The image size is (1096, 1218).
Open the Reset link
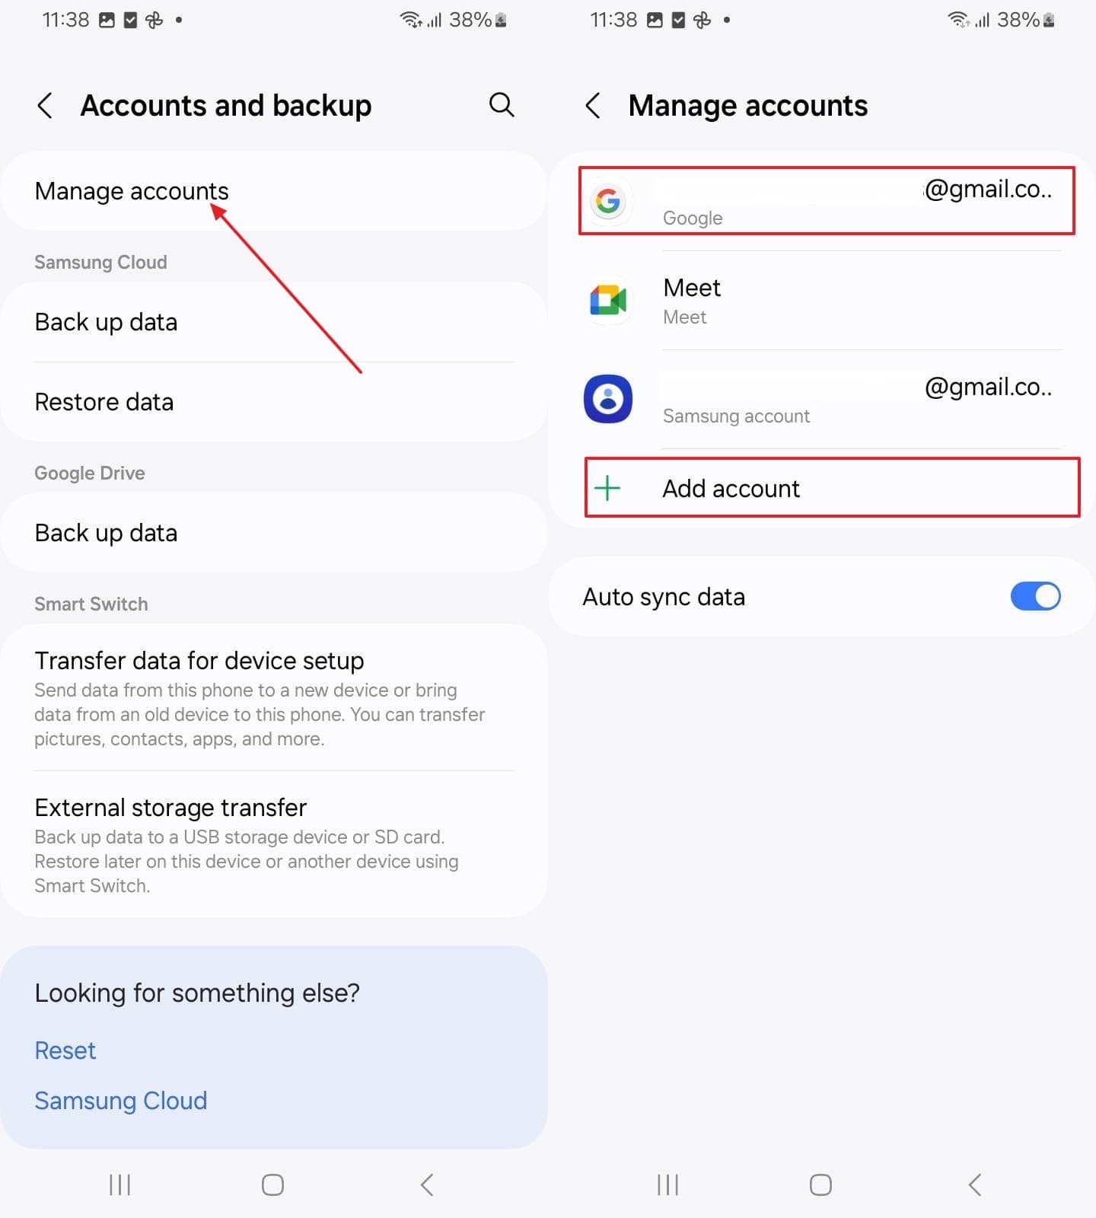[x=65, y=1051]
